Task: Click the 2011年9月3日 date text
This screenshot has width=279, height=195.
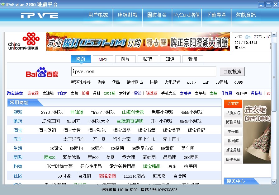Action: (x=246, y=43)
